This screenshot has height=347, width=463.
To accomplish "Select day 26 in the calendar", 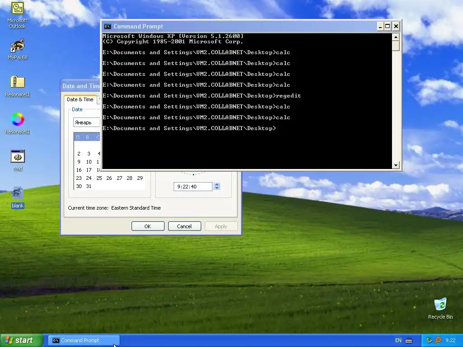I will (109, 178).
